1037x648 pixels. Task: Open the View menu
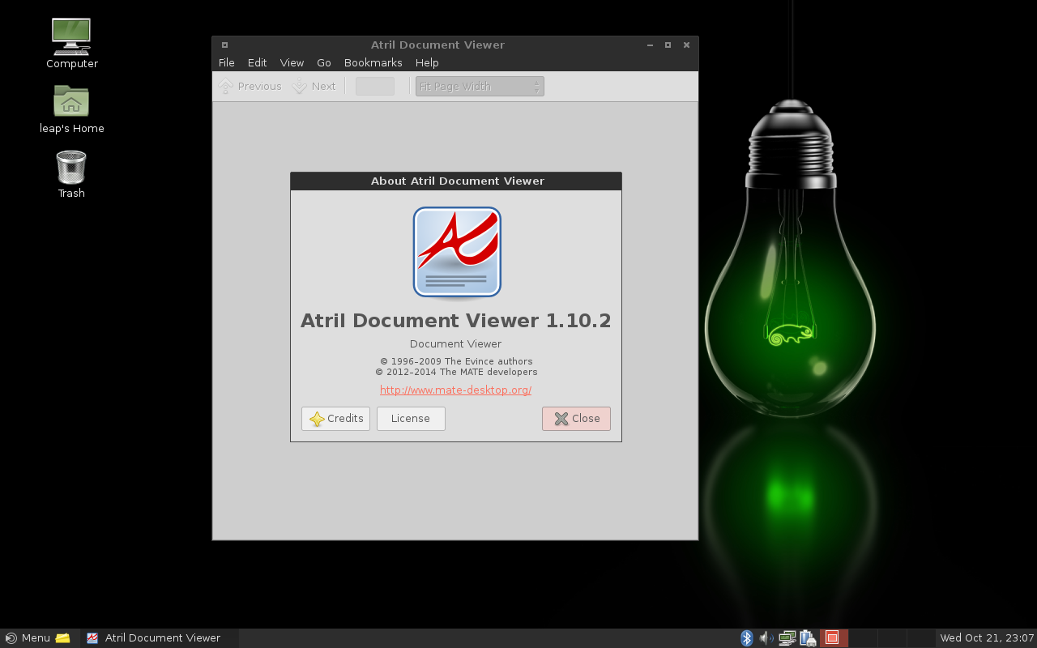292,63
